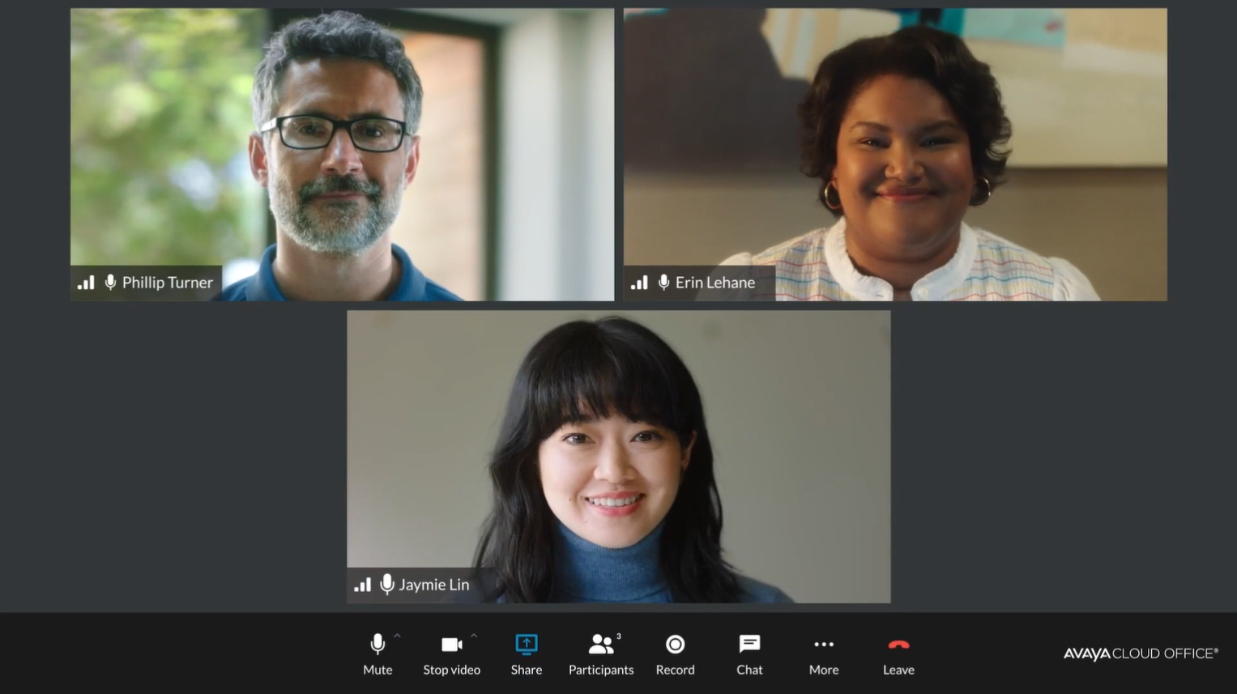
Task: Expand More meeting options
Action: (823, 654)
